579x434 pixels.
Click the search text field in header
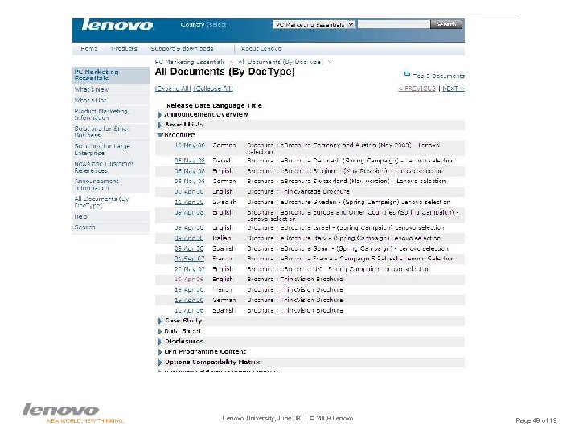(x=393, y=24)
